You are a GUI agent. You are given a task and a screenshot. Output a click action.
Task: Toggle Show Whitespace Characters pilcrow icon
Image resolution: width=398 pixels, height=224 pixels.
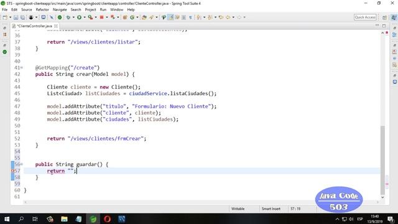[x=190, y=17]
